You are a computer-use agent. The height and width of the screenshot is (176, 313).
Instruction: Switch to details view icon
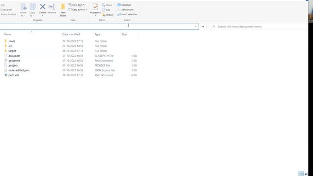click(x=301, y=174)
